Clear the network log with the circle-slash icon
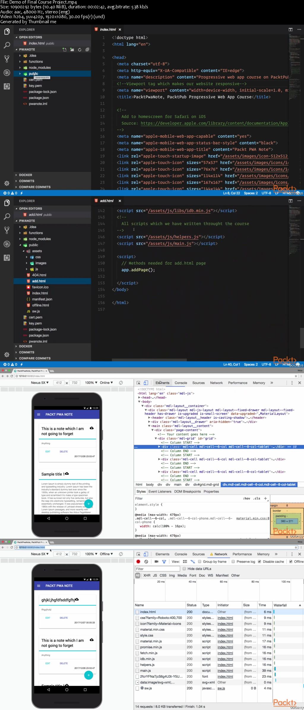304x710 pixels. (146, 562)
